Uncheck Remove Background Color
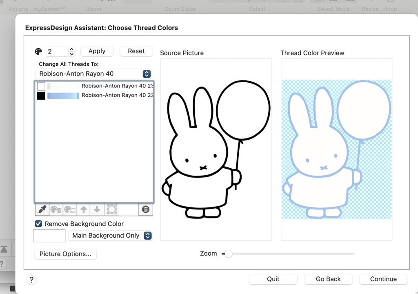 point(38,224)
